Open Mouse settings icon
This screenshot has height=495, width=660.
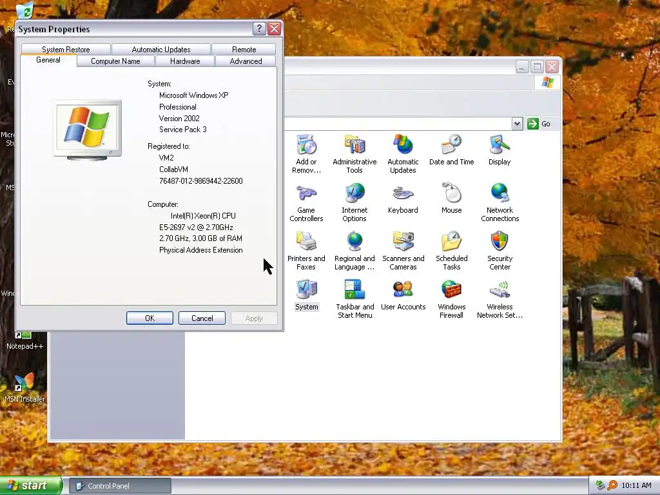coord(451,199)
